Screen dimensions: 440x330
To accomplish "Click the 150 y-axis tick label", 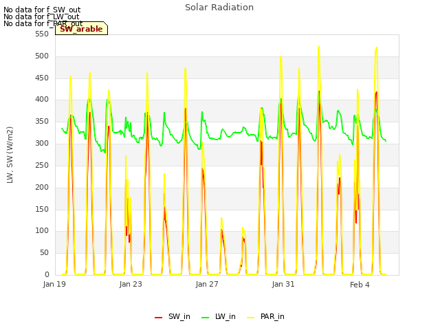I will coord(42,209).
